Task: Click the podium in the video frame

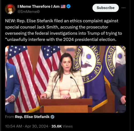Action: [x=66, y=105]
